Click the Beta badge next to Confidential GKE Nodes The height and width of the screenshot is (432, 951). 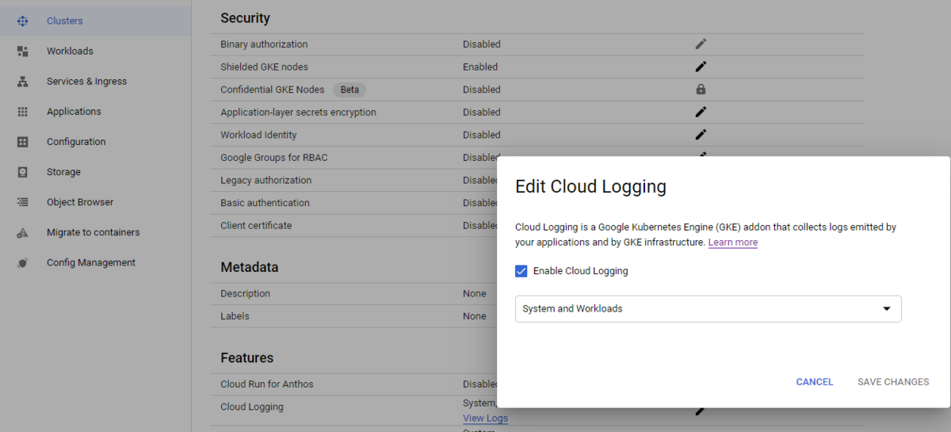click(x=349, y=90)
